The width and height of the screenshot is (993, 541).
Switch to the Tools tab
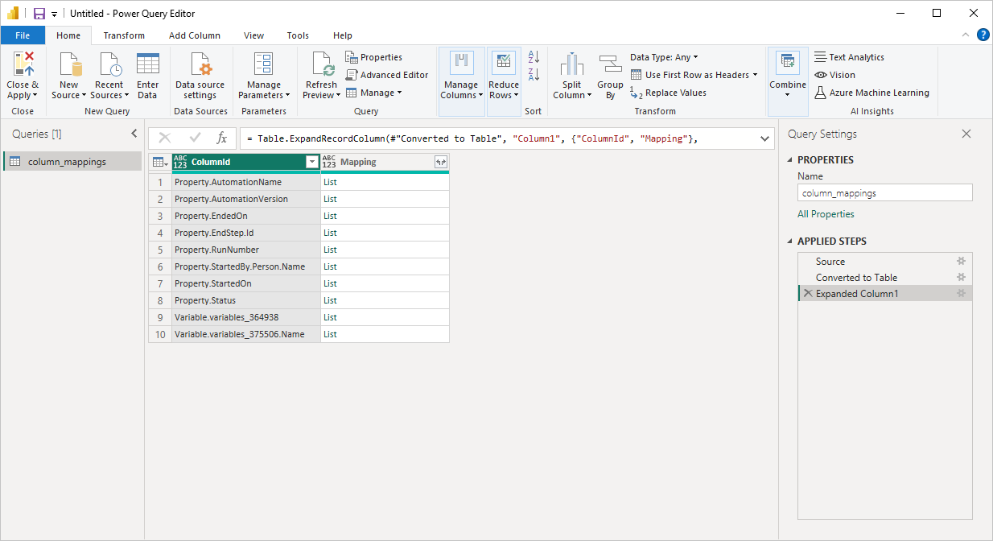298,35
